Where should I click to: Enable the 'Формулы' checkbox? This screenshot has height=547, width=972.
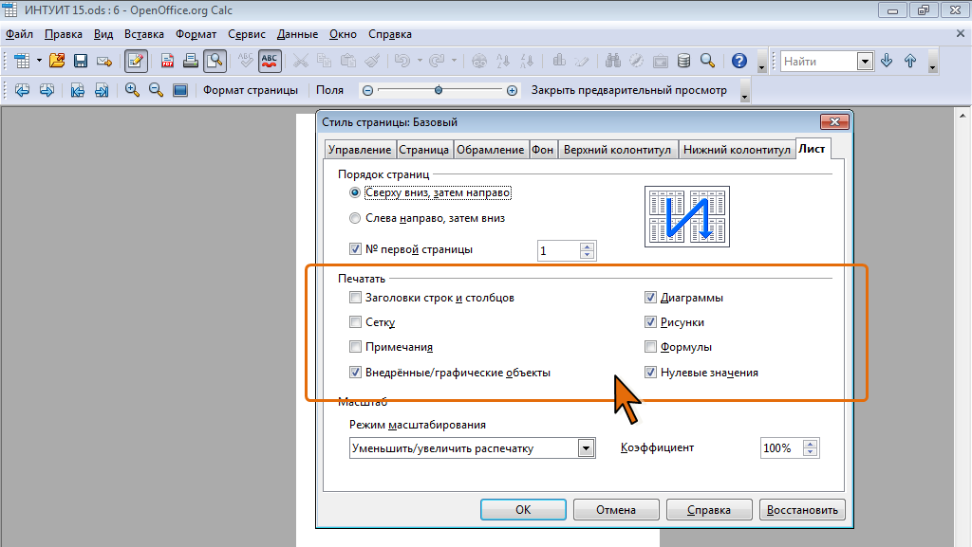(650, 347)
